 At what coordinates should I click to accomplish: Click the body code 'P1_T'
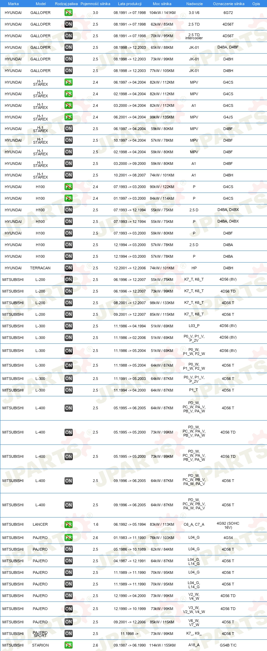pos(194,390)
